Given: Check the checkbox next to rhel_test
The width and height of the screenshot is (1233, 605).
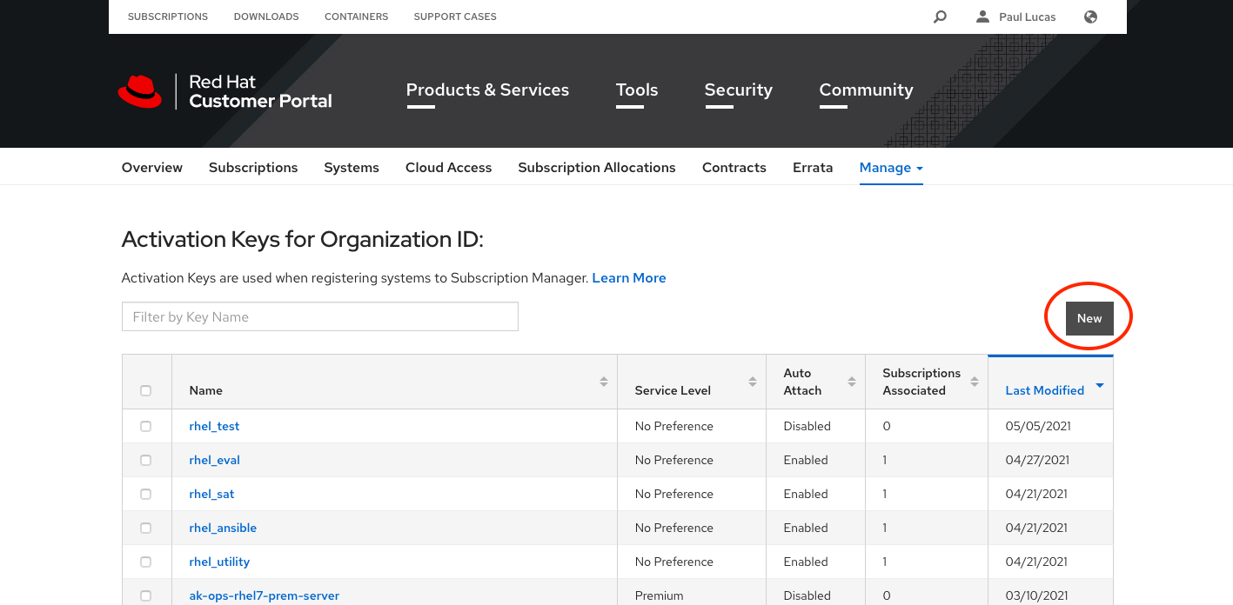Looking at the screenshot, I should (146, 426).
